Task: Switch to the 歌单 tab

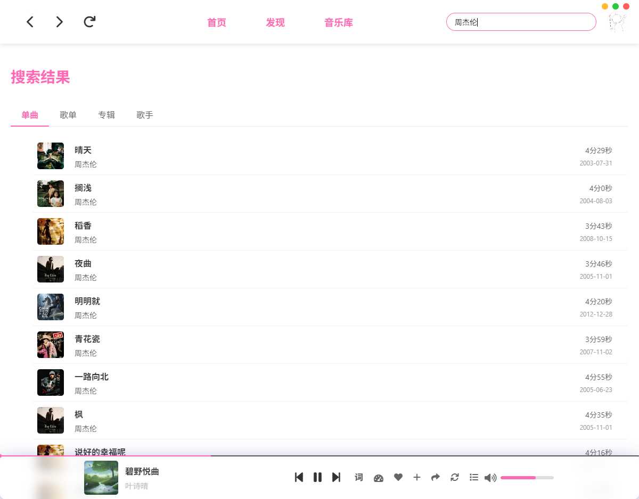Action: click(x=68, y=115)
